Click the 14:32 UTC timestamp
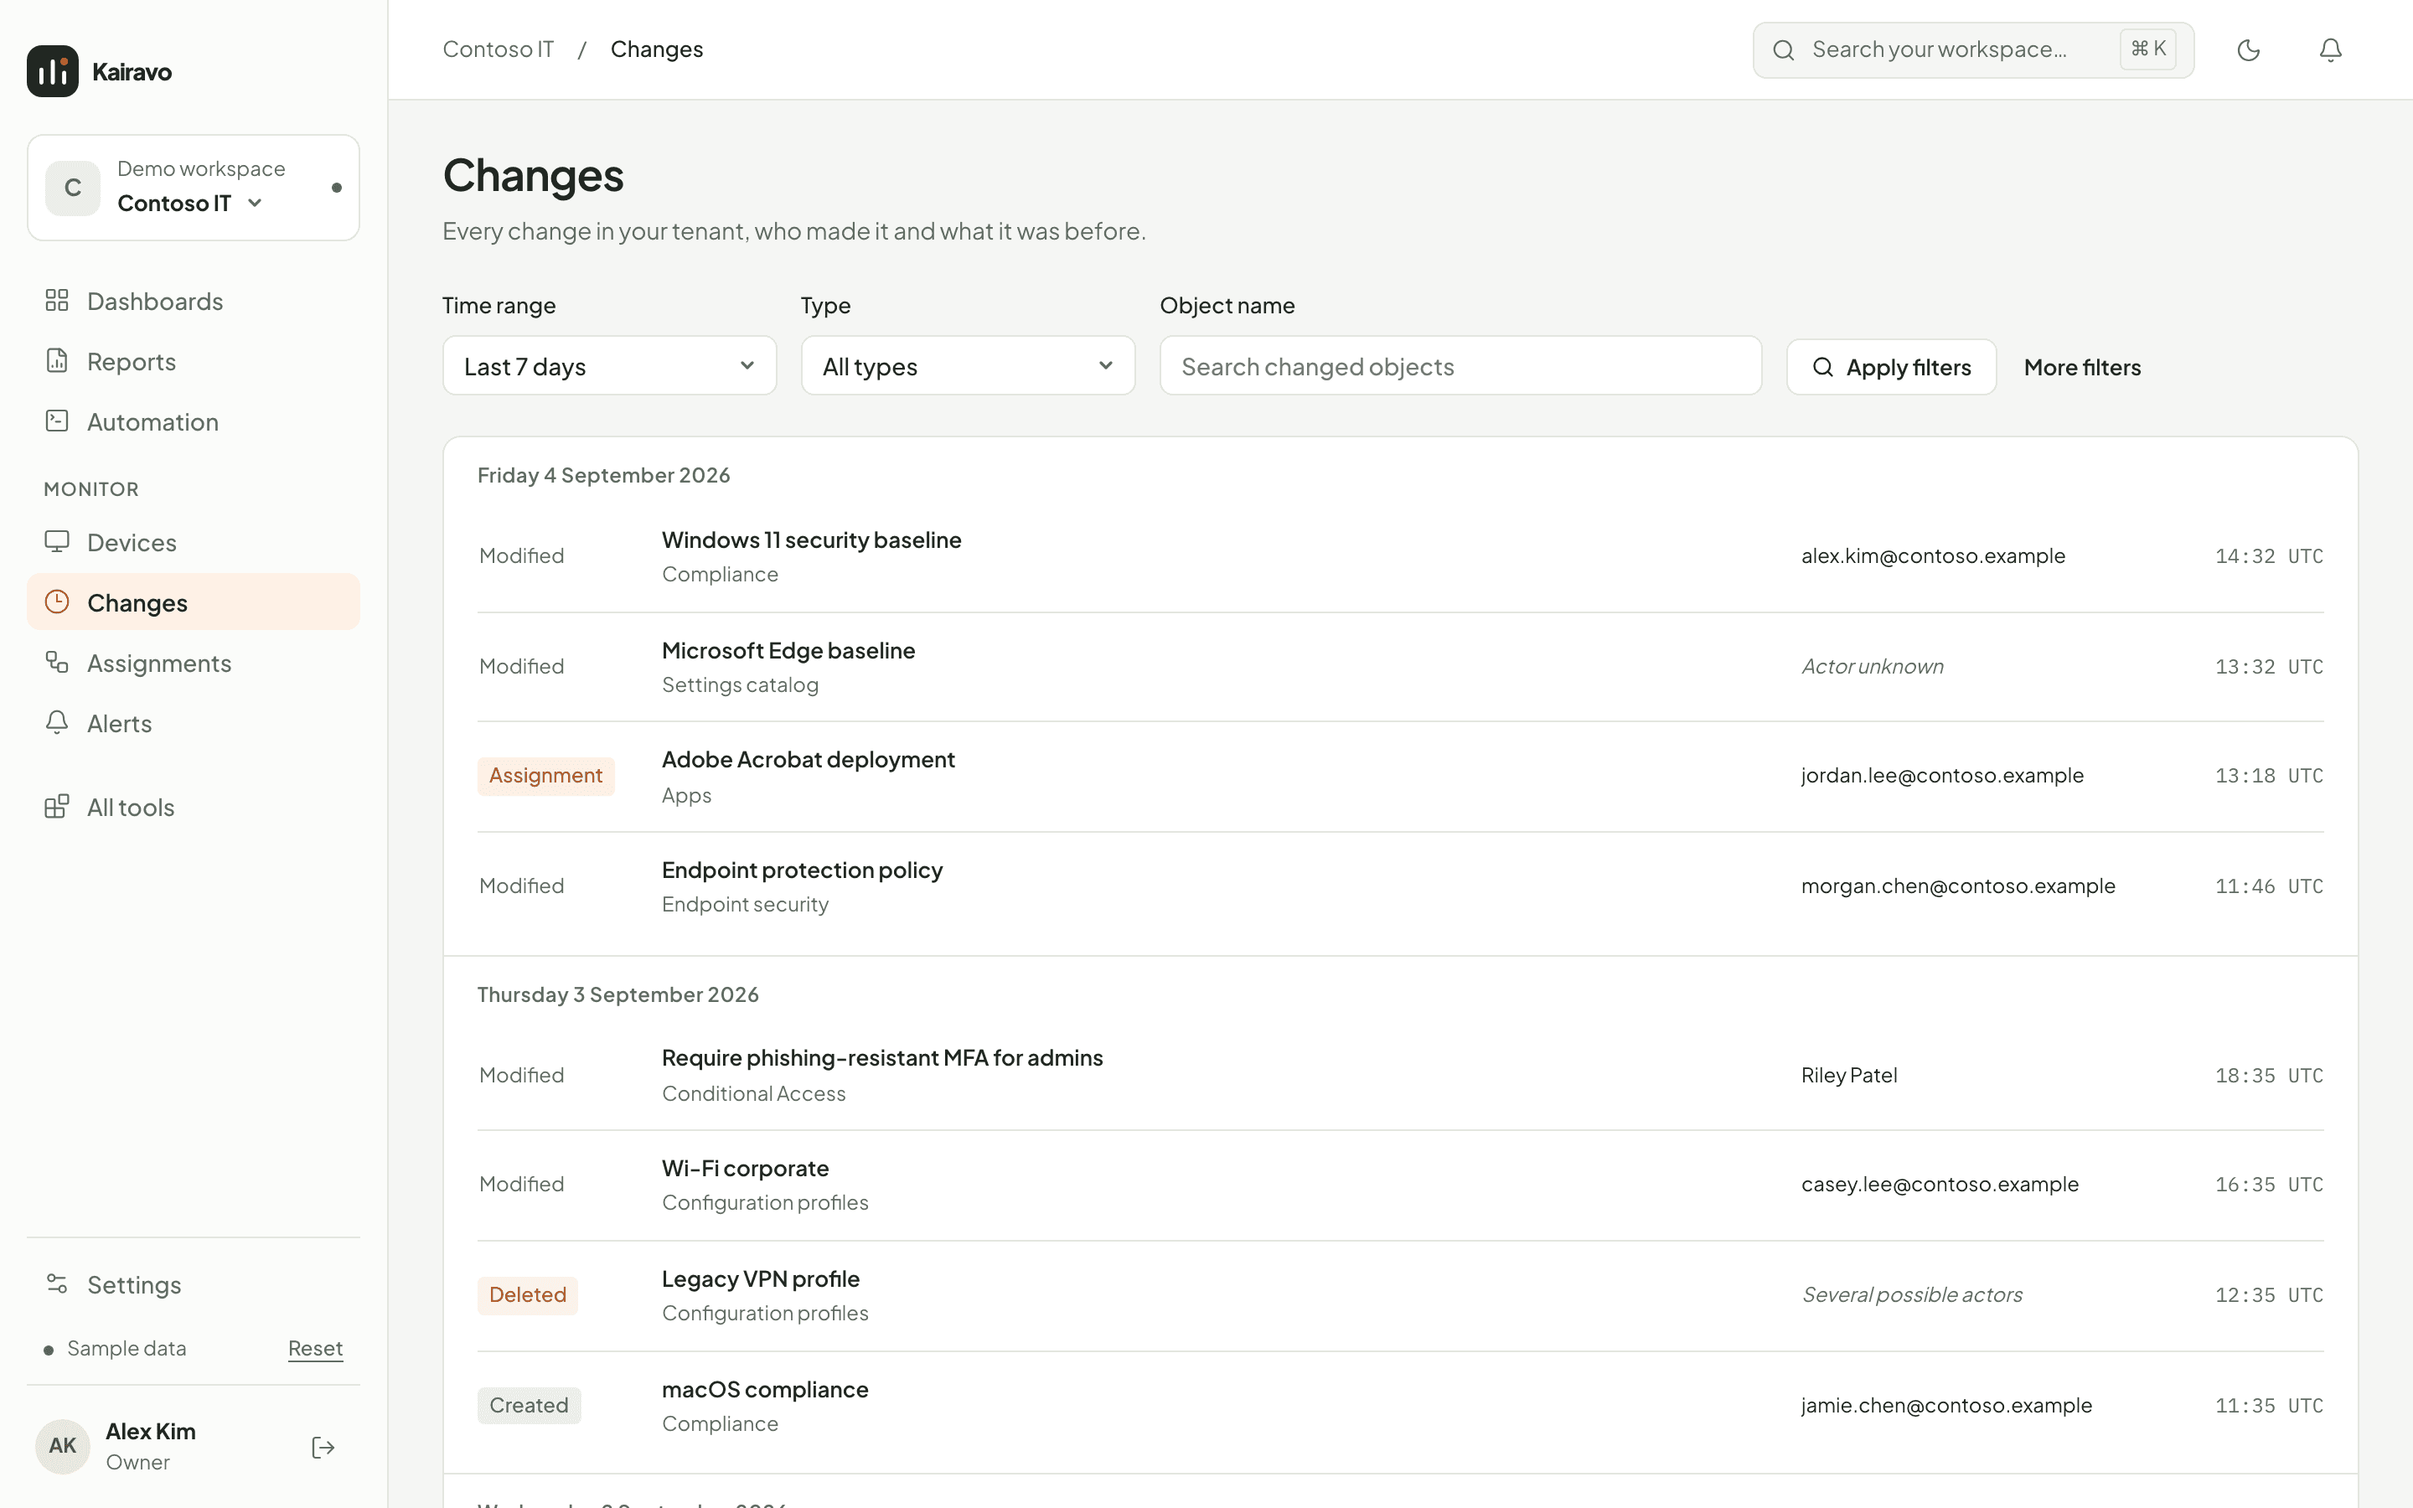The image size is (2413, 1508). tap(2268, 556)
